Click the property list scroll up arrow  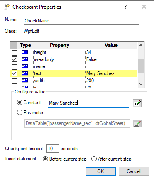(141, 45)
